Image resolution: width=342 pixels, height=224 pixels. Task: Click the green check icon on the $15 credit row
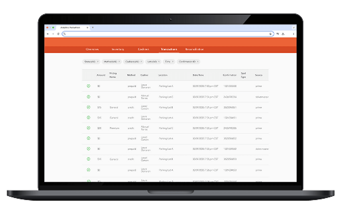[x=88, y=107]
